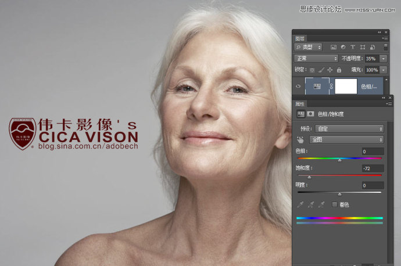This screenshot has width=401, height=266.
Task: Switch to the 图层 panel tab
Action: [x=300, y=38]
